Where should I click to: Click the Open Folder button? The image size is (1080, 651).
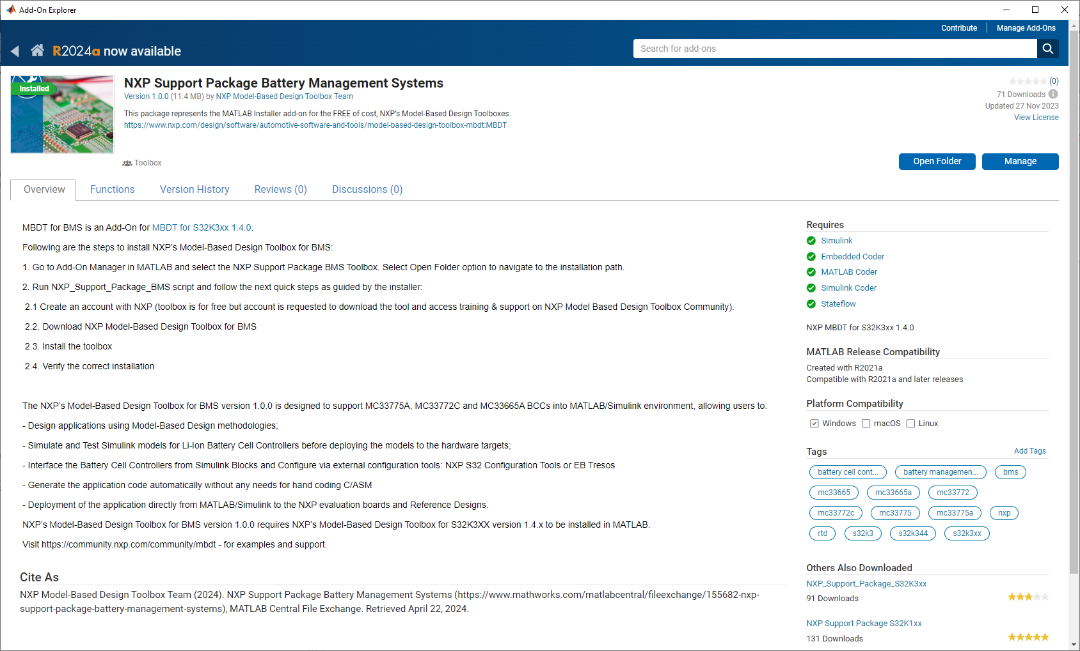tap(937, 161)
